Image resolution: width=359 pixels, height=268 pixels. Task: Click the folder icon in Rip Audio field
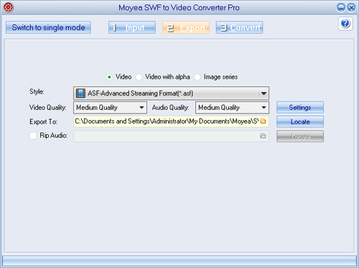(x=263, y=136)
